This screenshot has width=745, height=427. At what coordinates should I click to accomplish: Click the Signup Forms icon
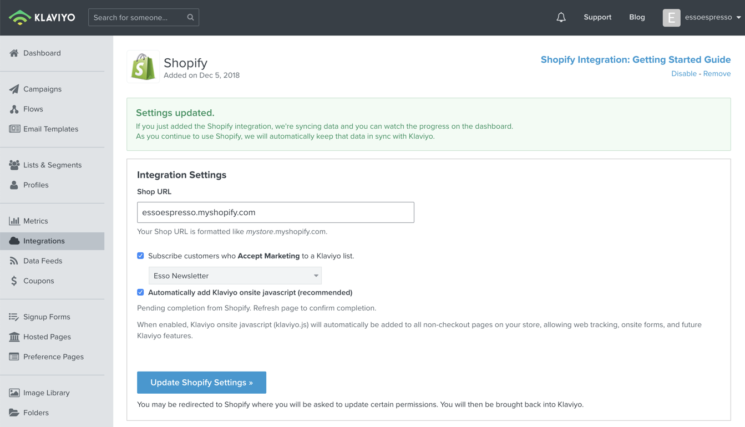(x=14, y=317)
